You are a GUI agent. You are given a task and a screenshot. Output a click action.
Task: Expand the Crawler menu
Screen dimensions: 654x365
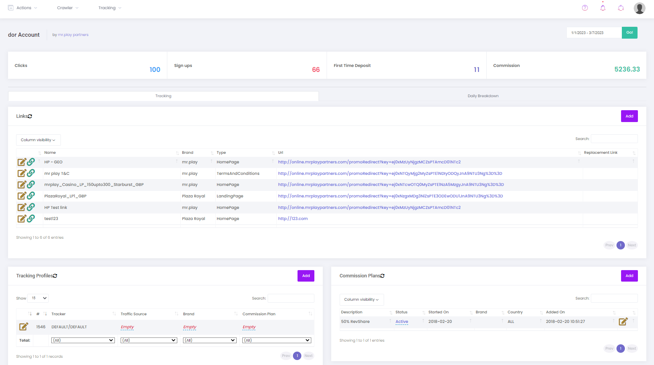(68, 8)
